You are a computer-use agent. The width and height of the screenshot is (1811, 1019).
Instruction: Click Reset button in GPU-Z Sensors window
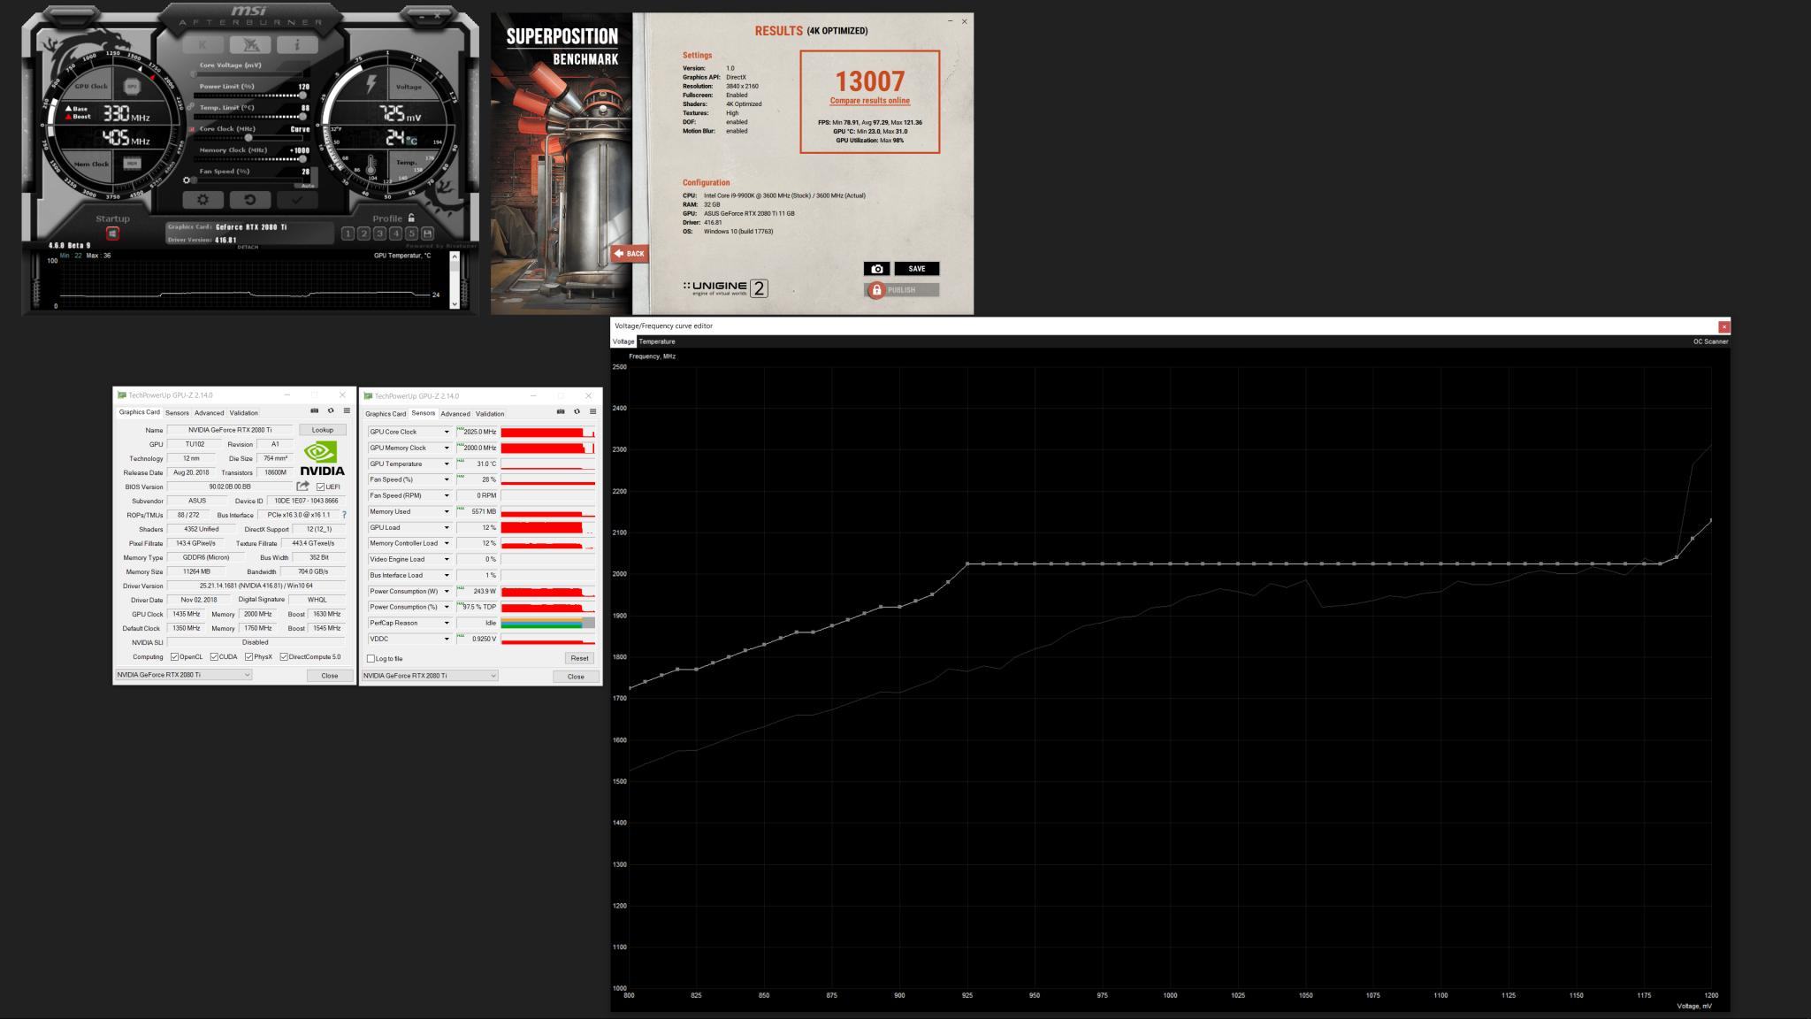tap(579, 658)
